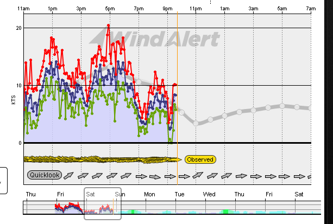Click the Sun label in overview timeline
Viewport: 333px width, 224px height.
click(120, 194)
